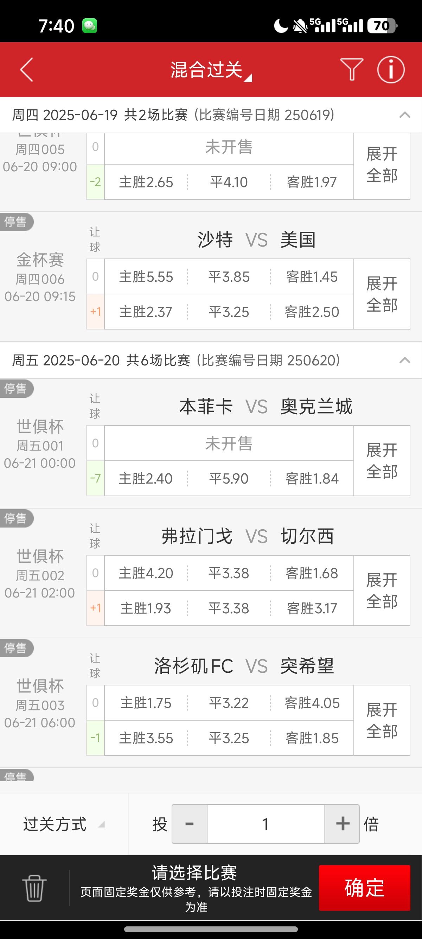
Task: Select 客胜1.68 for 弗拉门戈 vs 切尔西
Action: click(312, 573)
